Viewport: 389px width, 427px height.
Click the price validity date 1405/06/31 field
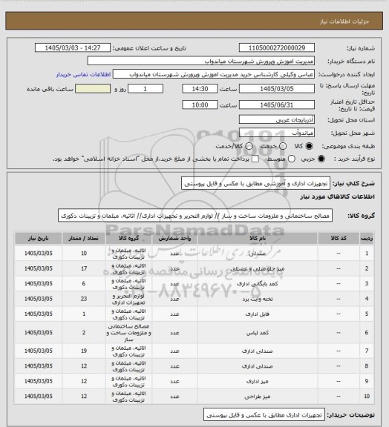[x=277, y=105]
